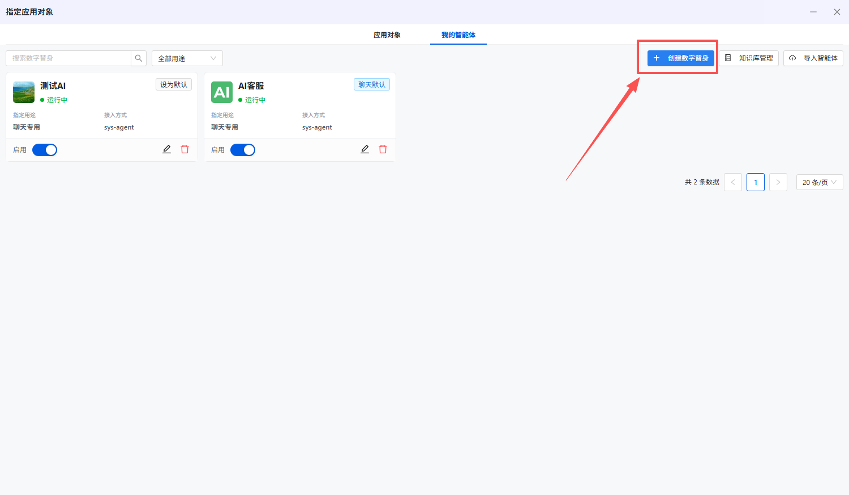Select page 1 in pagination

tap(756, 182)
